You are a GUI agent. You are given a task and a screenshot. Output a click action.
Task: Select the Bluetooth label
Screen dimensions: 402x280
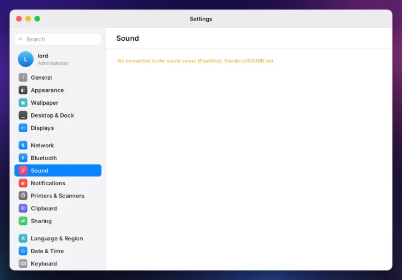tap(44, 158)
